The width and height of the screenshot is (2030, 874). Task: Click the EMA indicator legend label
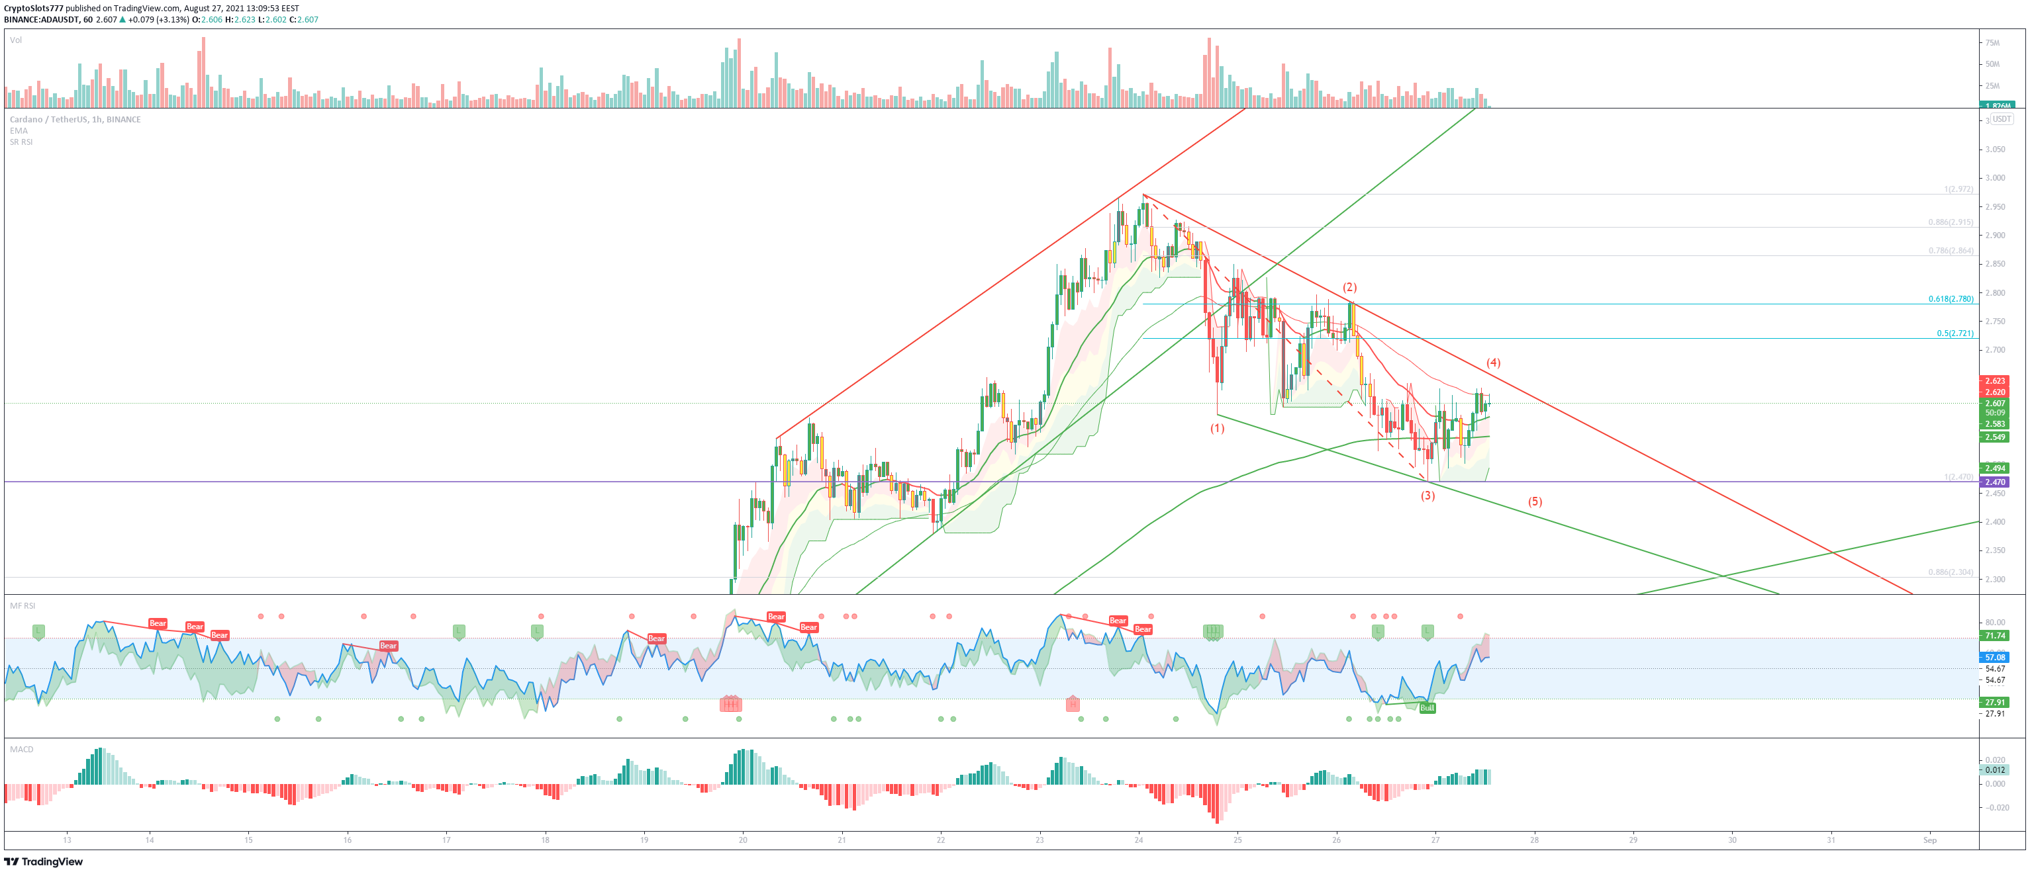click(18, 131)
